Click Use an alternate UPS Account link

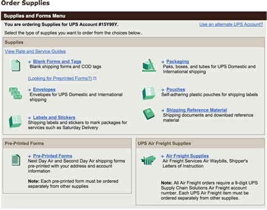coord(231,24)
